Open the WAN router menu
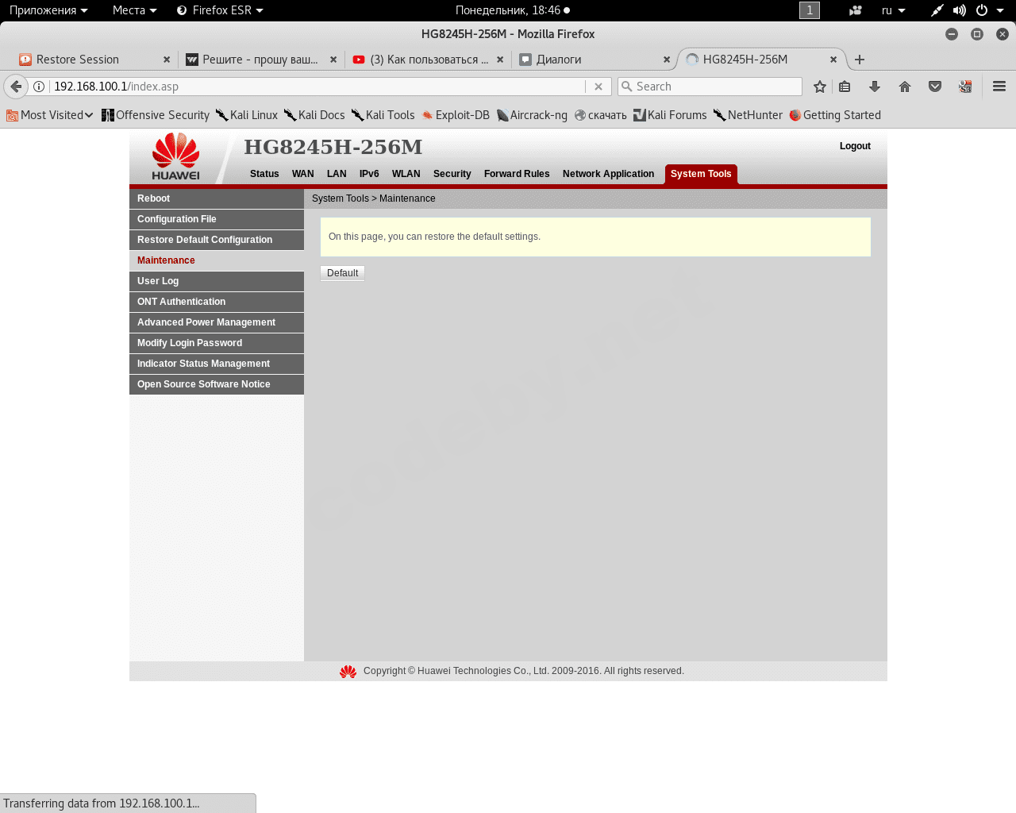 coord(302,174)
